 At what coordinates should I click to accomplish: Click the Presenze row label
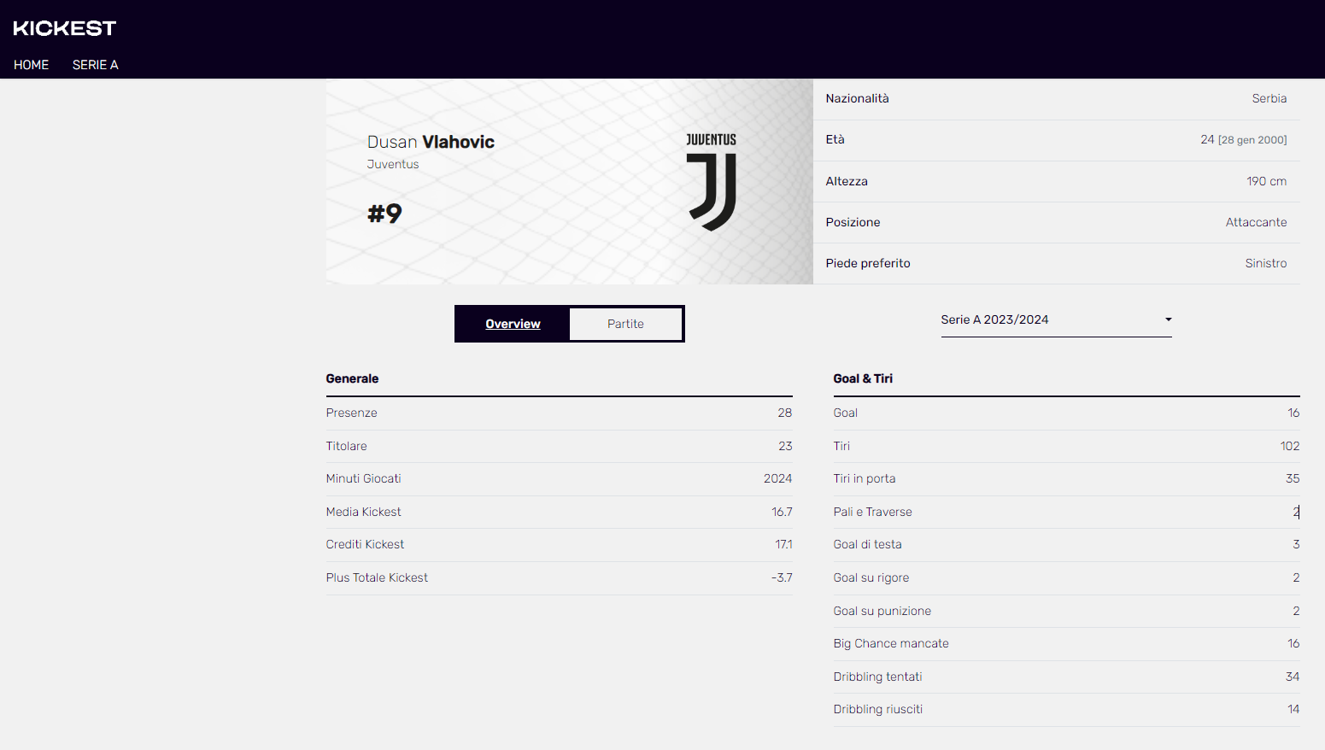click(x=351, y=413)
